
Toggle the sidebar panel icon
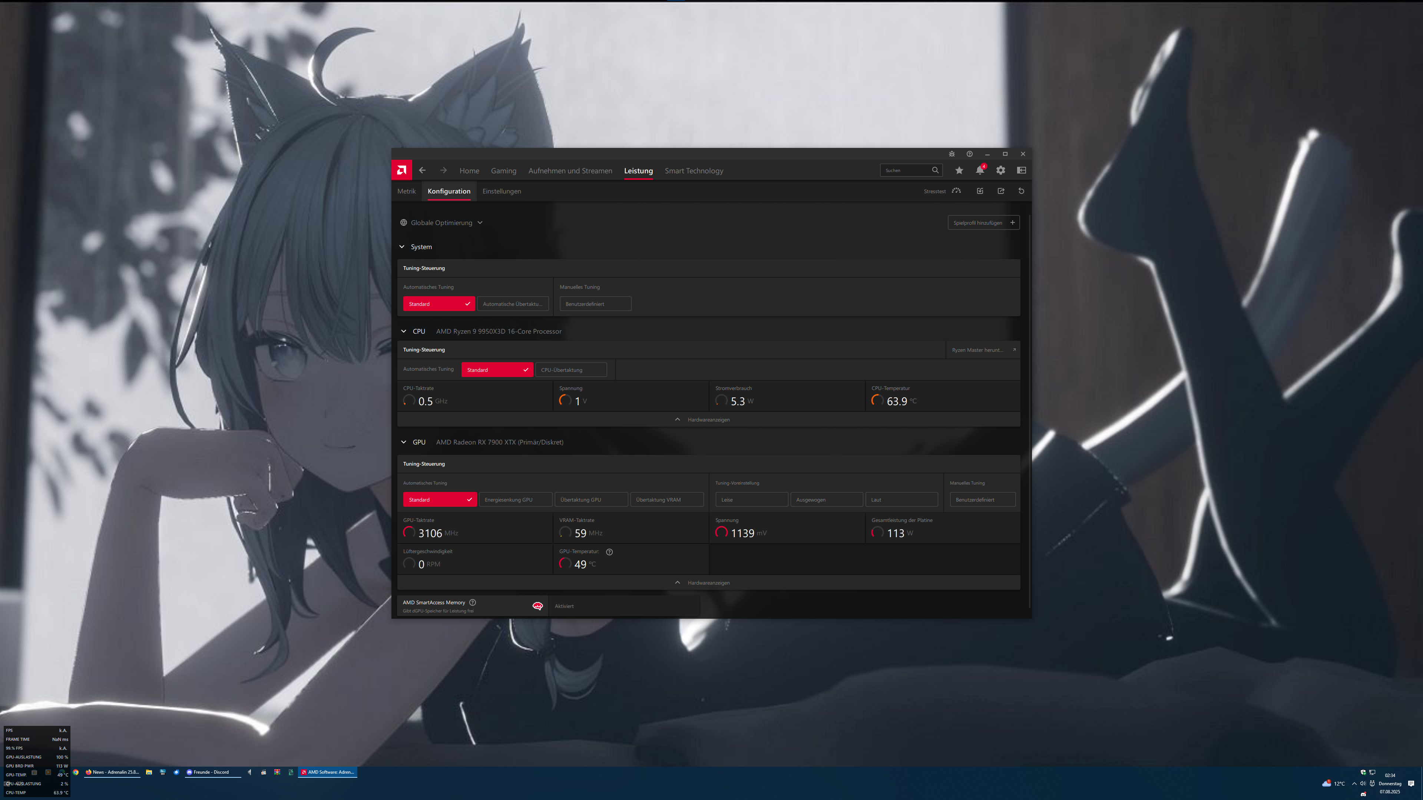tap(1022, 171)
